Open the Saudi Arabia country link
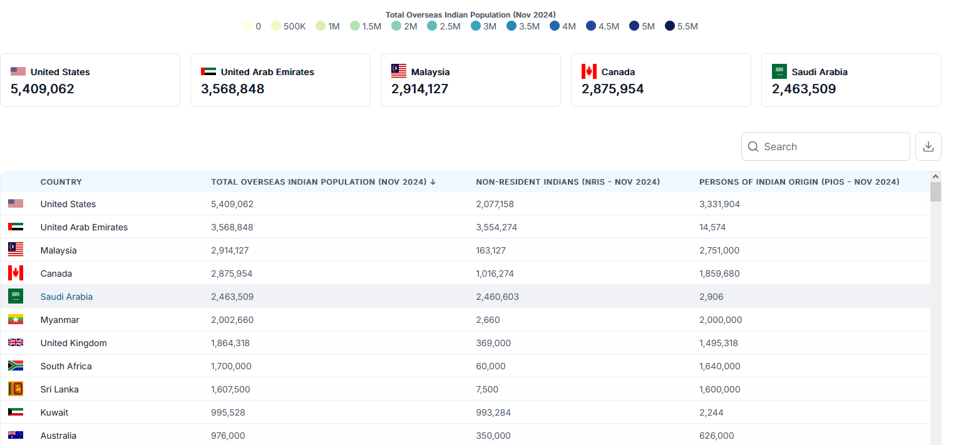This screenshot has height=445, width=956. (66, 297)
